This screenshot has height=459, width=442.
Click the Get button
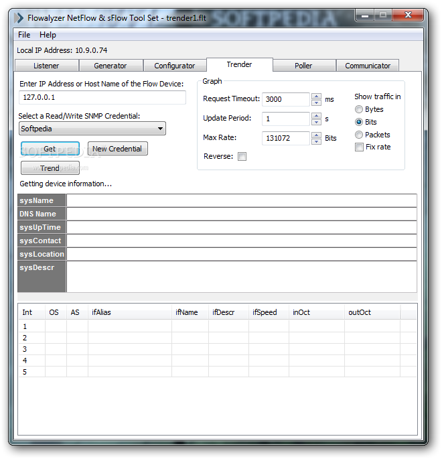click(x=50, y=149)
